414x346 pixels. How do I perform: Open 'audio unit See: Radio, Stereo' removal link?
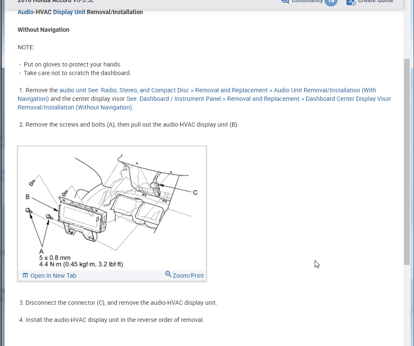pyautogui.click(x=197, y=94)
